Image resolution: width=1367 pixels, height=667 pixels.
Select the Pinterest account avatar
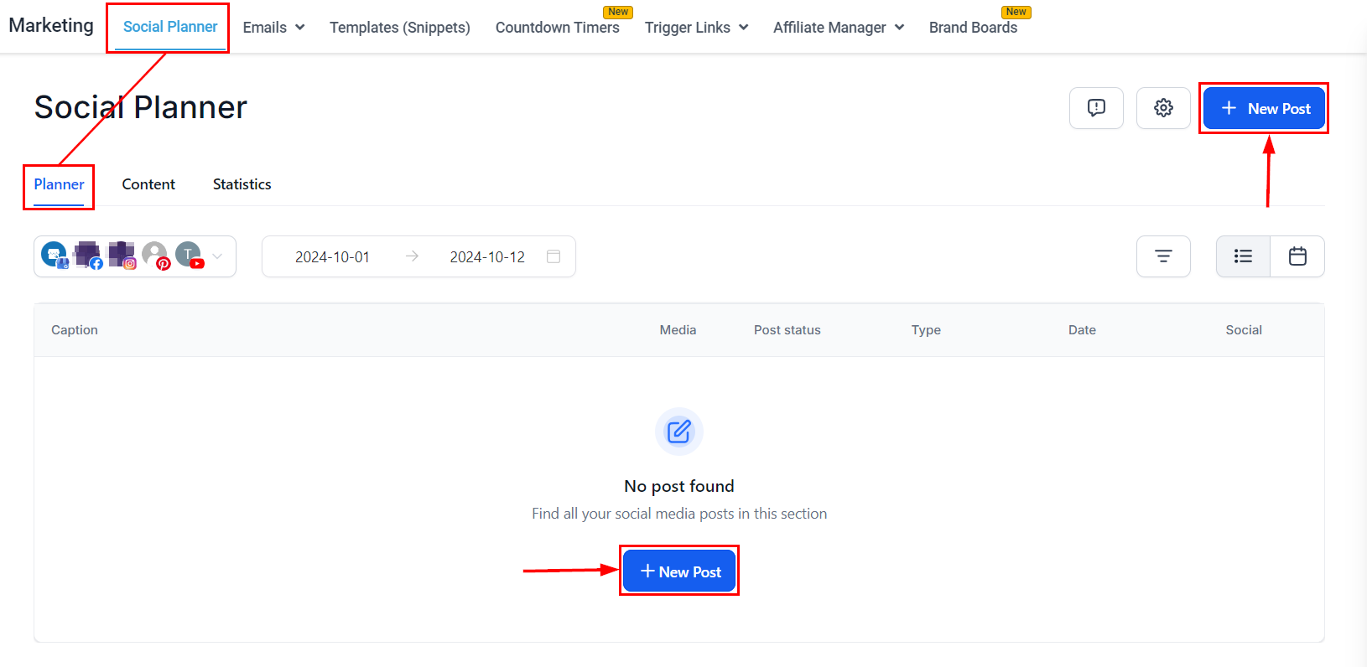[x=156, y=255]
